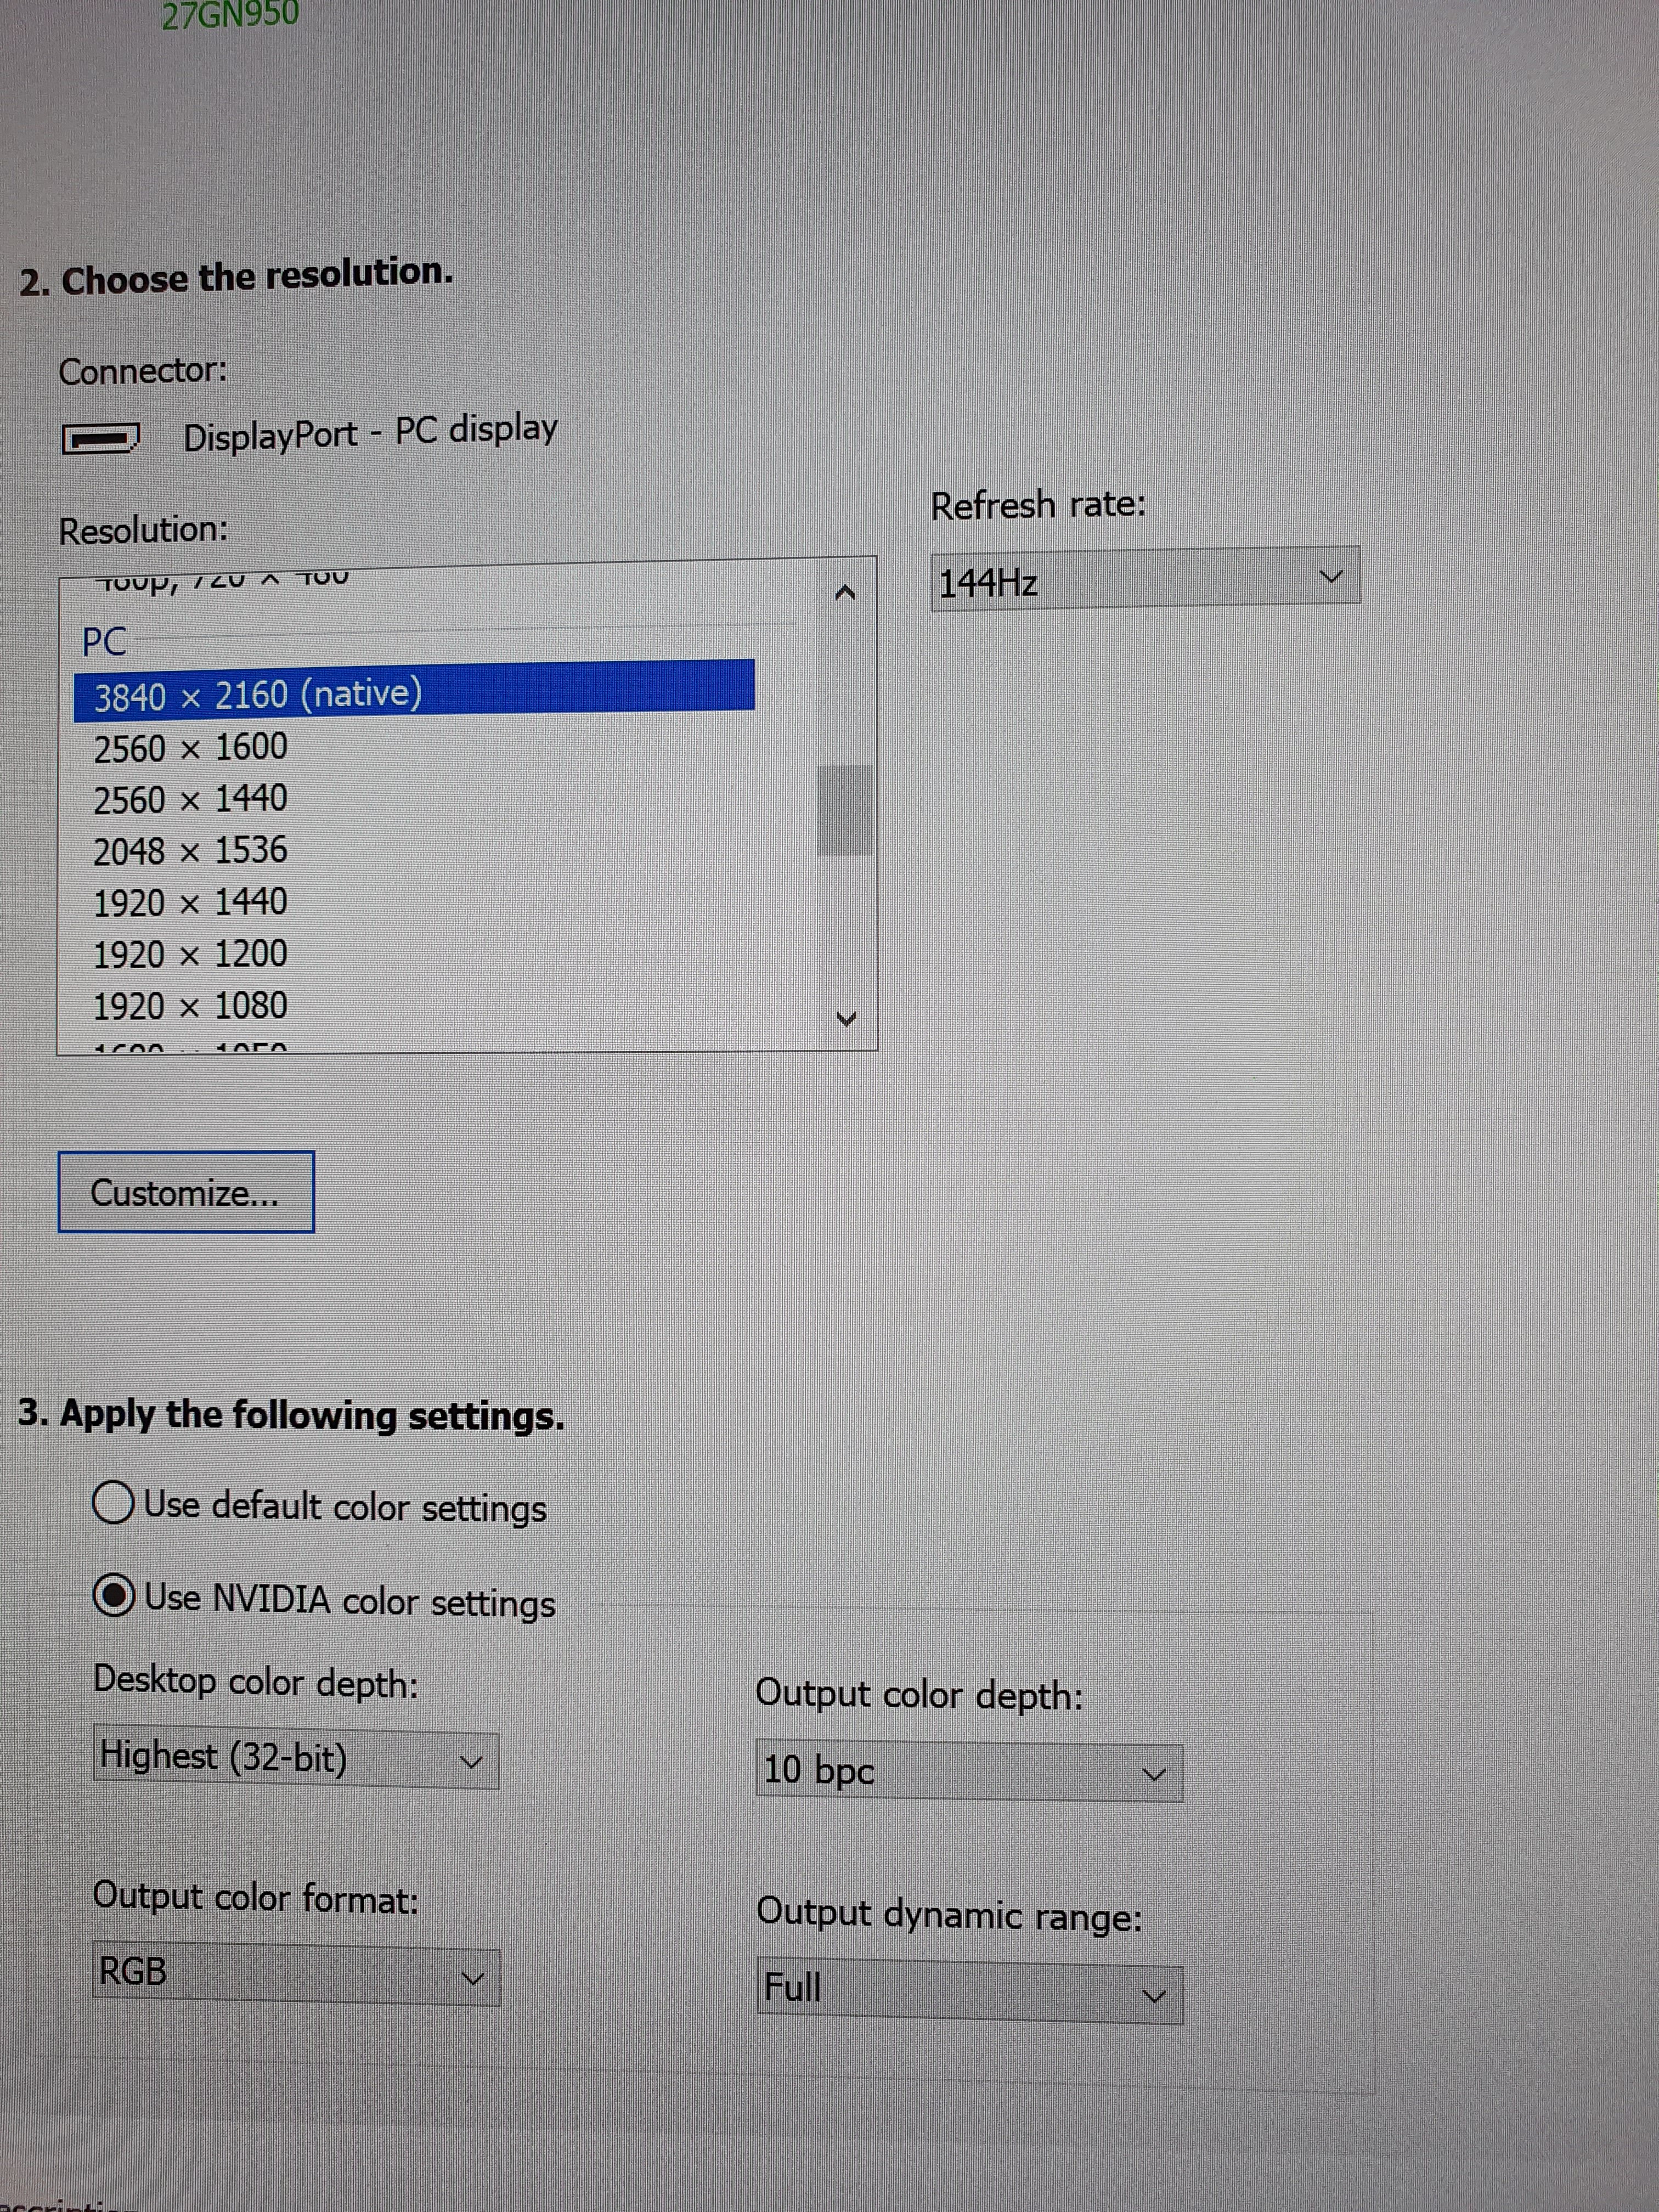Viewport: 1659px width, 2212px height.
Task: Click the Customize... button
Action: point(186,1192)
